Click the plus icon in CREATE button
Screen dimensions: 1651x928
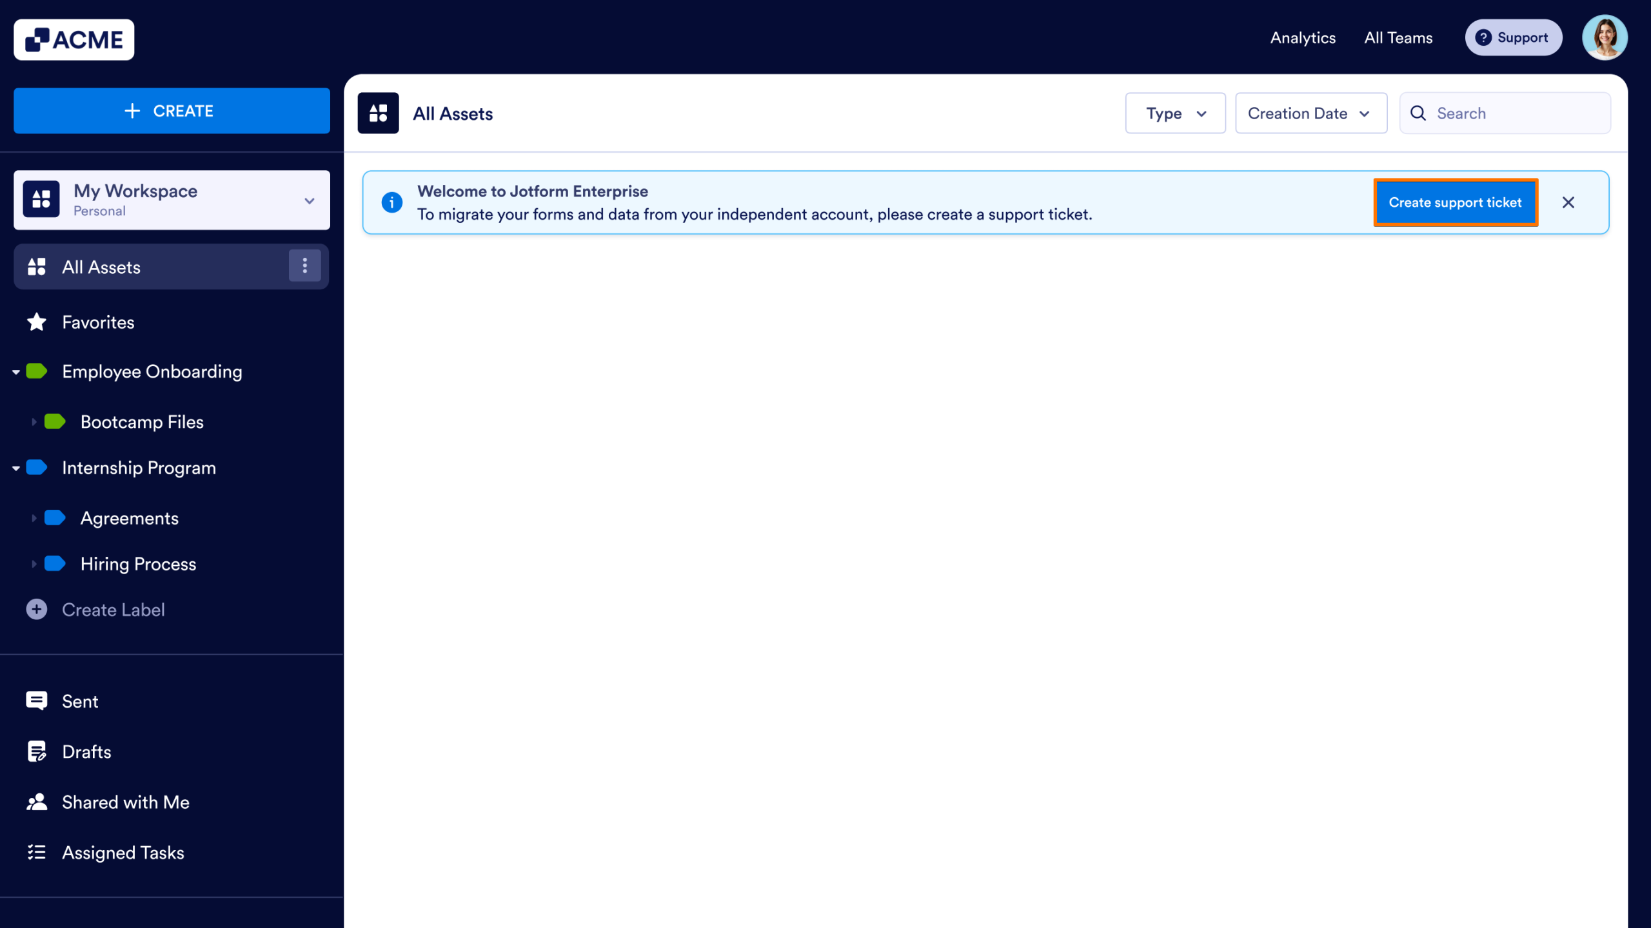[x=132, y=111]
